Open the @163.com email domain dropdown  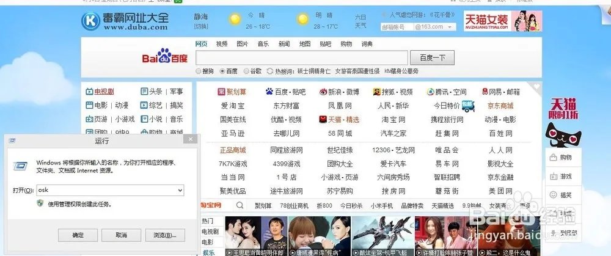(x=450, y=27)
